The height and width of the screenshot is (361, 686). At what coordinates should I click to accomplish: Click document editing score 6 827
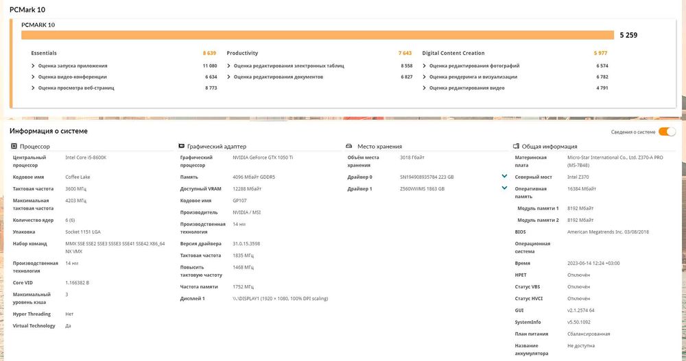(x=406, y=77)
